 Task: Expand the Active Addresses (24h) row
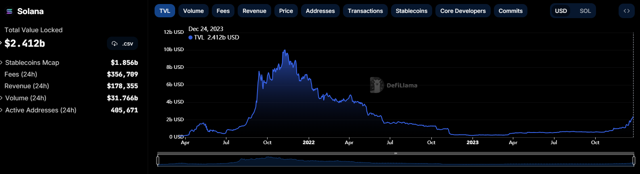click(2, 110)
